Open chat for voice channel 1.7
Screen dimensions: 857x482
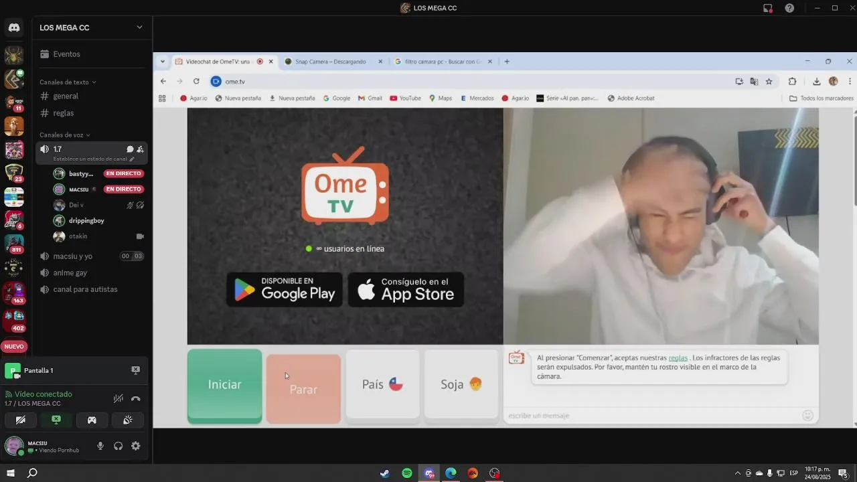click(x=130, y=149)
